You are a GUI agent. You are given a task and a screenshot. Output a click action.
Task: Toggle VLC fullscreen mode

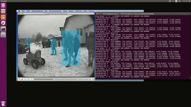tap(92, 79)
